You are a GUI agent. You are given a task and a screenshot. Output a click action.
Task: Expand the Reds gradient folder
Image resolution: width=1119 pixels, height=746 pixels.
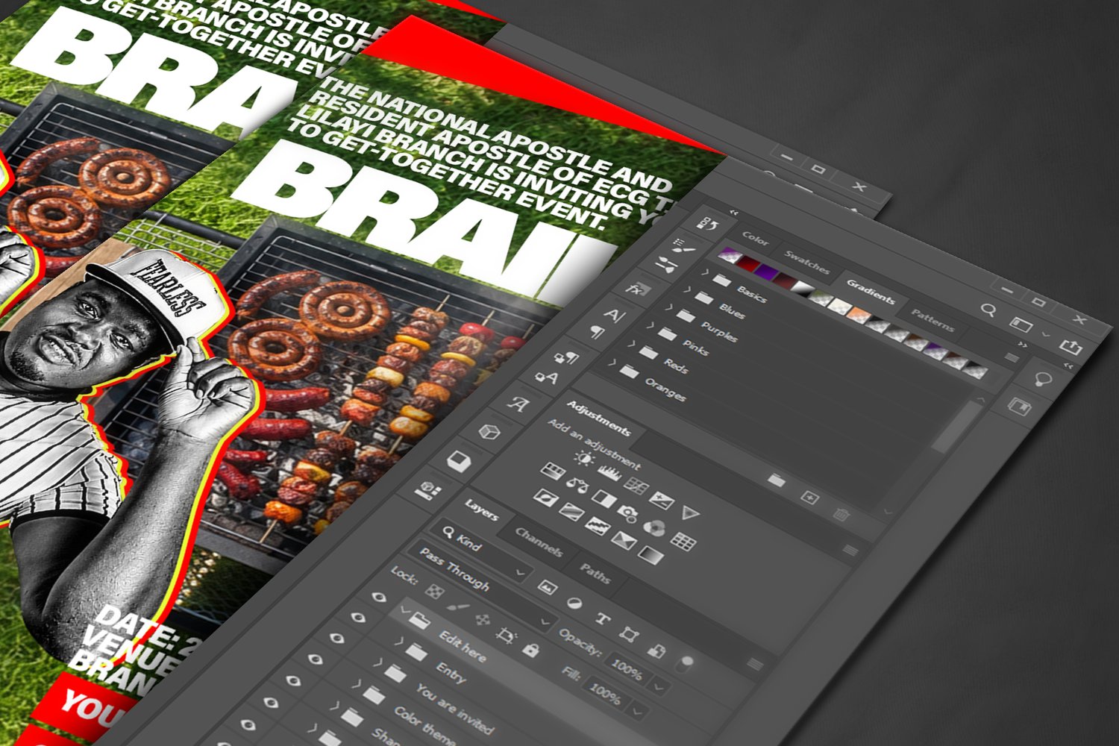tap(631, 344)
